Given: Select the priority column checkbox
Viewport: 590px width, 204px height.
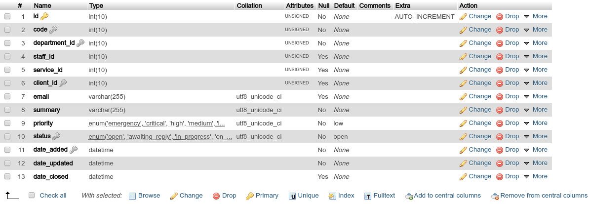Looking at the screenshot, I should (7, 123).
